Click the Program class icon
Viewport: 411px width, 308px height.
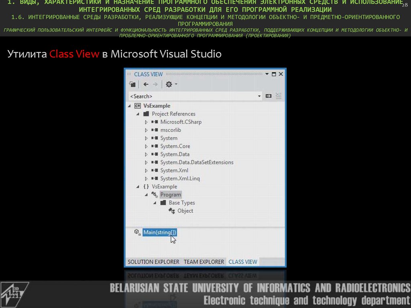pos(155,195)
